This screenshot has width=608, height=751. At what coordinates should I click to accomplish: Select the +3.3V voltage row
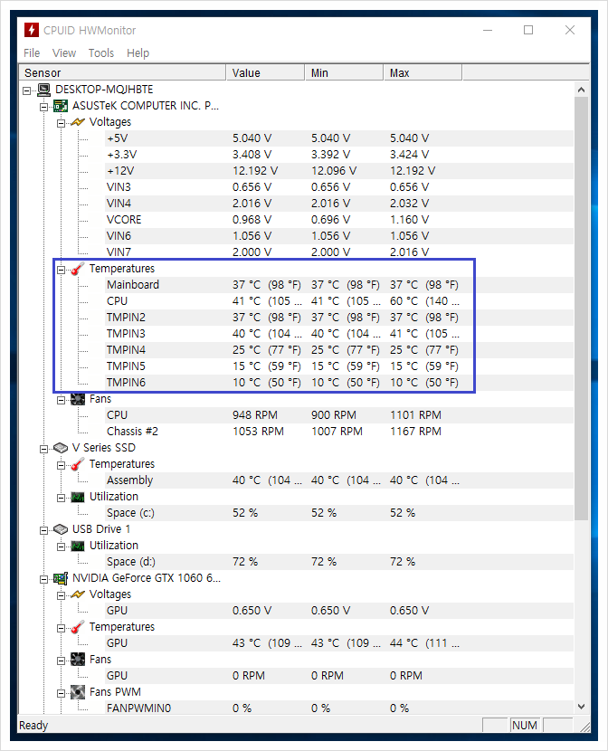click(x=339, y=155)
